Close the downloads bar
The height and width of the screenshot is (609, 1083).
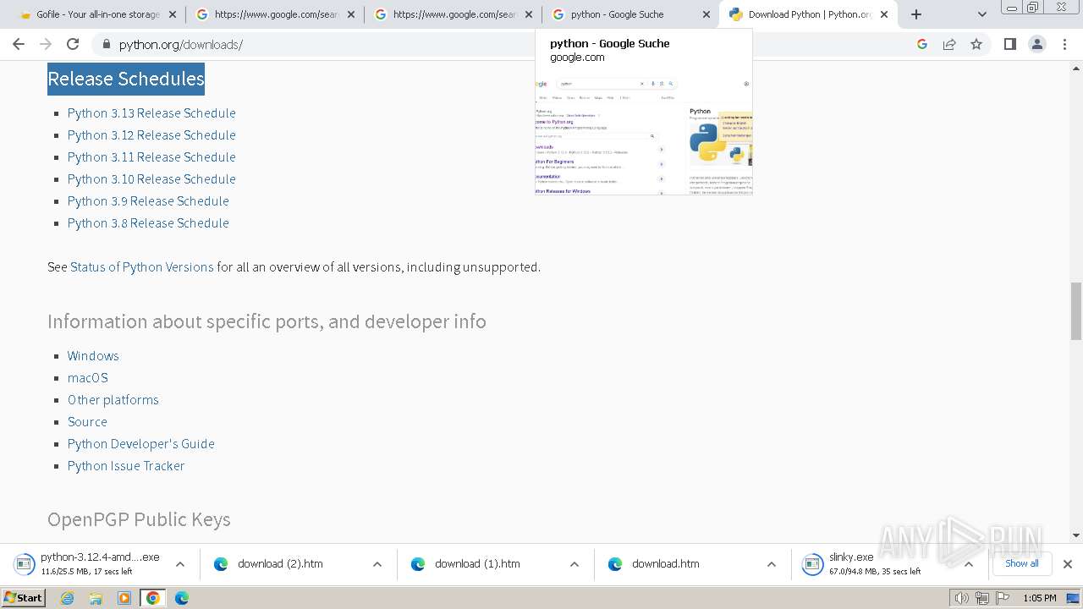[1067, 564]
